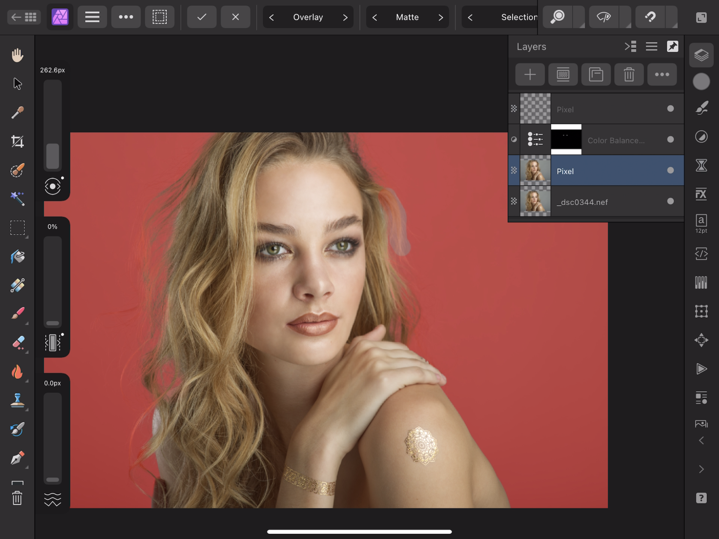Toggle visibility of Color Balance layer

[670, 140]
